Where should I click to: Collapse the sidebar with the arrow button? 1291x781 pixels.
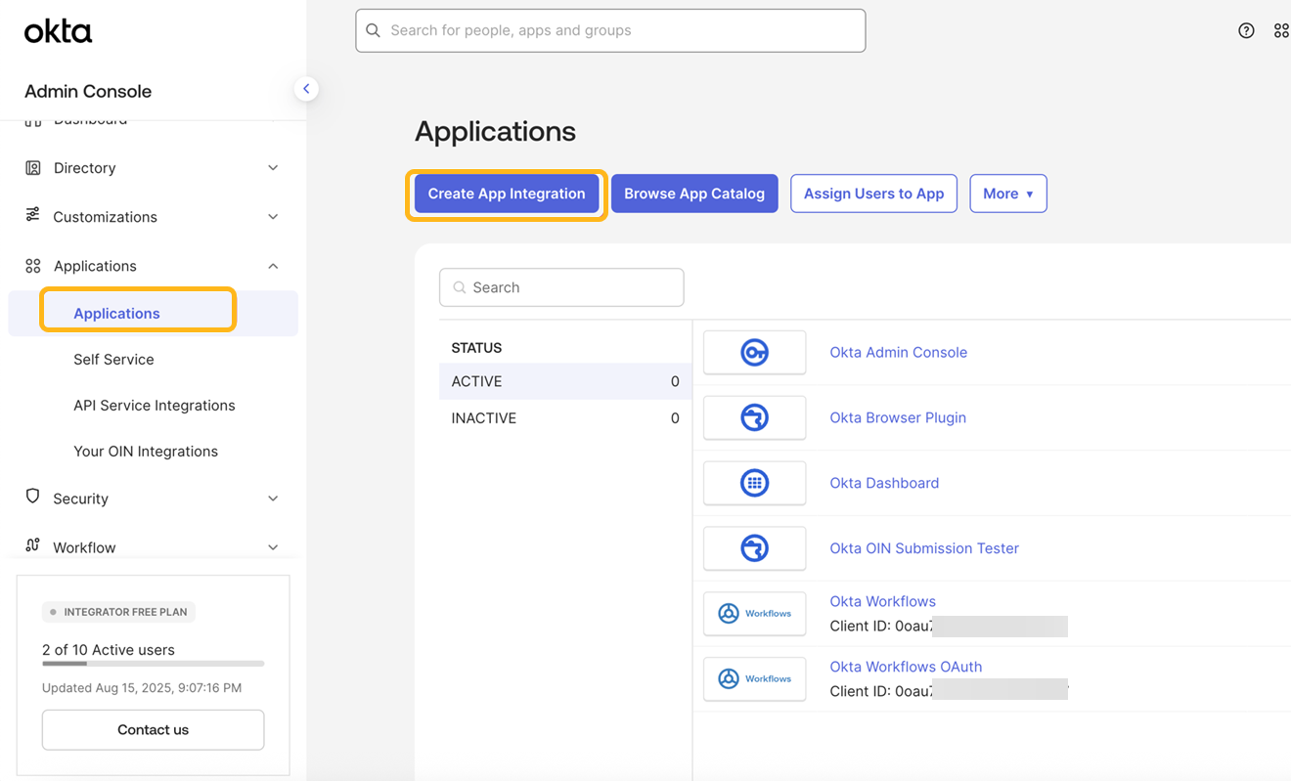tap(306, 89)
